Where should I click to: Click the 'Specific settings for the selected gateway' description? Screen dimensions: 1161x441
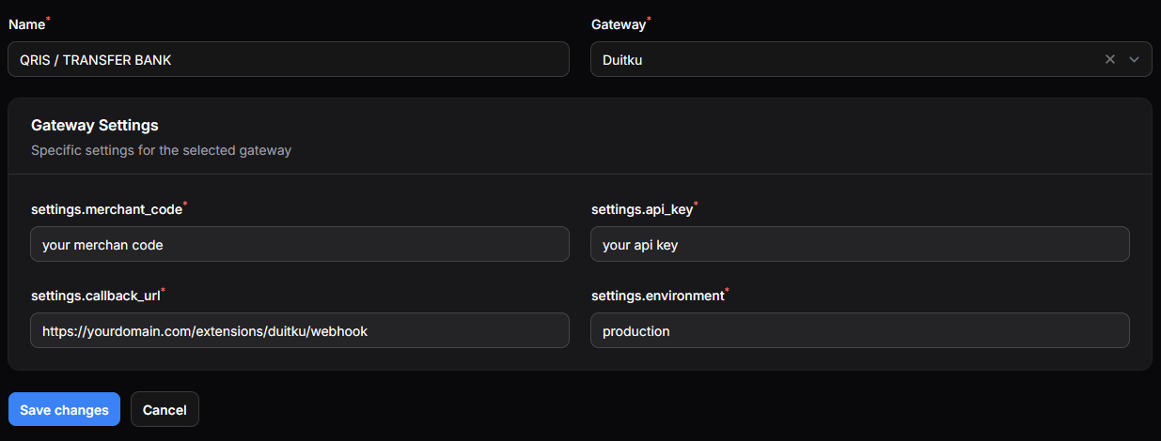click(161, 149)
